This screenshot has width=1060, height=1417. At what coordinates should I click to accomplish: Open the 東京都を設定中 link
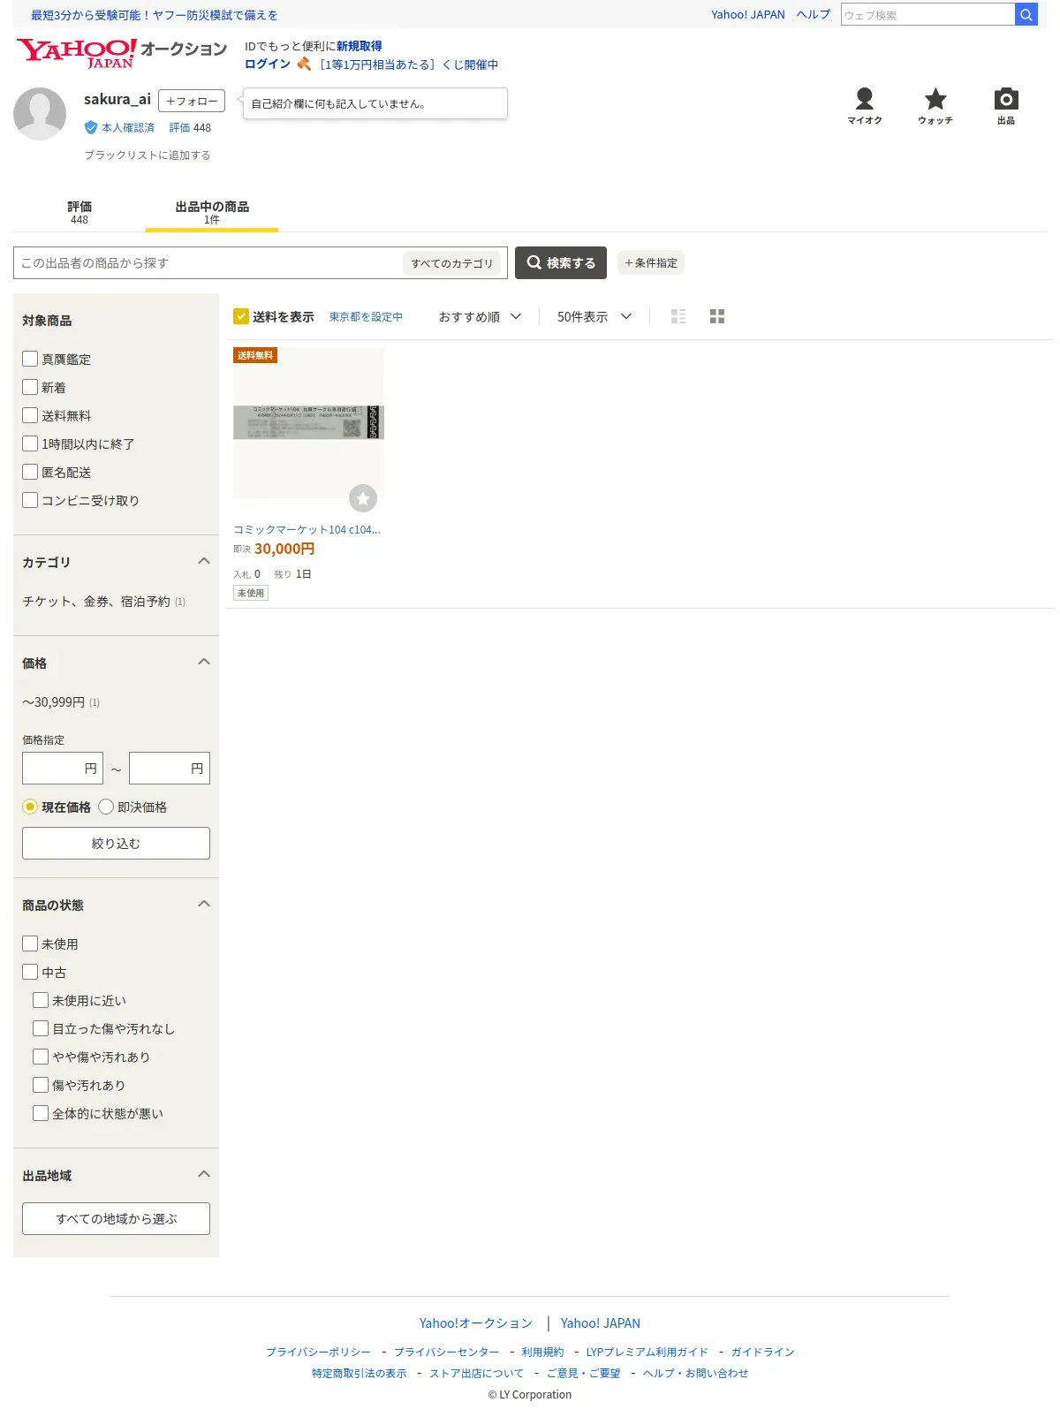click(366, 317)
